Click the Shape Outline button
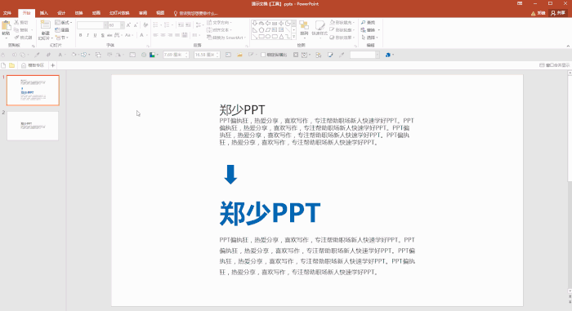The height and width of the screenshot is (311, 572). (x=342, y=30)
